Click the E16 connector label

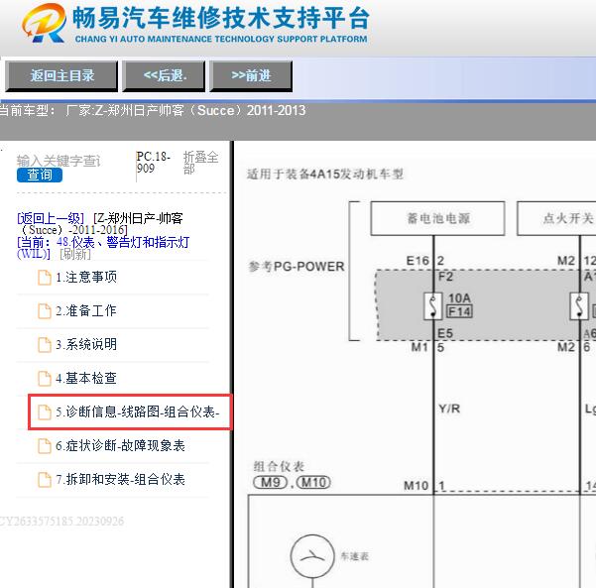417,261
